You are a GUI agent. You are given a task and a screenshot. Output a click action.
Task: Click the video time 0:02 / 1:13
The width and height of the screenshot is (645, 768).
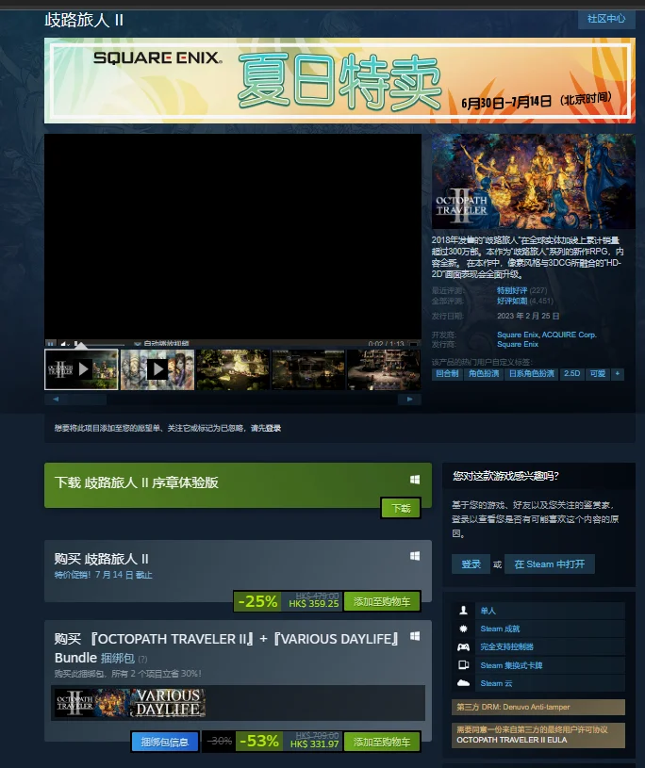click(386, 344)
